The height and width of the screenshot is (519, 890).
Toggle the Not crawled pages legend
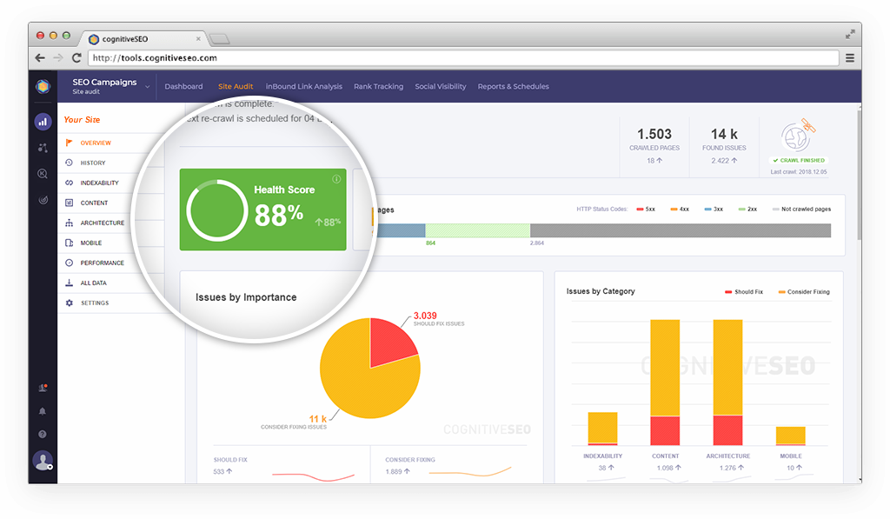(x=801, y=207)
